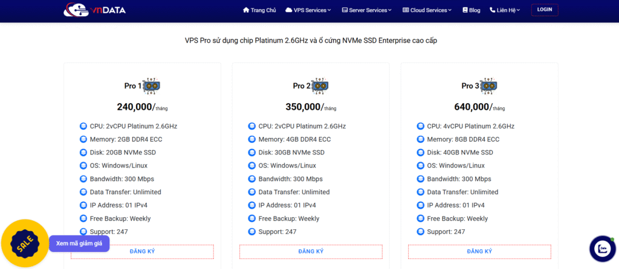This screenshot has width=619, height=269.
Task: Click Xem mã giảm giá coupon button
Action: tap(79, 243)
